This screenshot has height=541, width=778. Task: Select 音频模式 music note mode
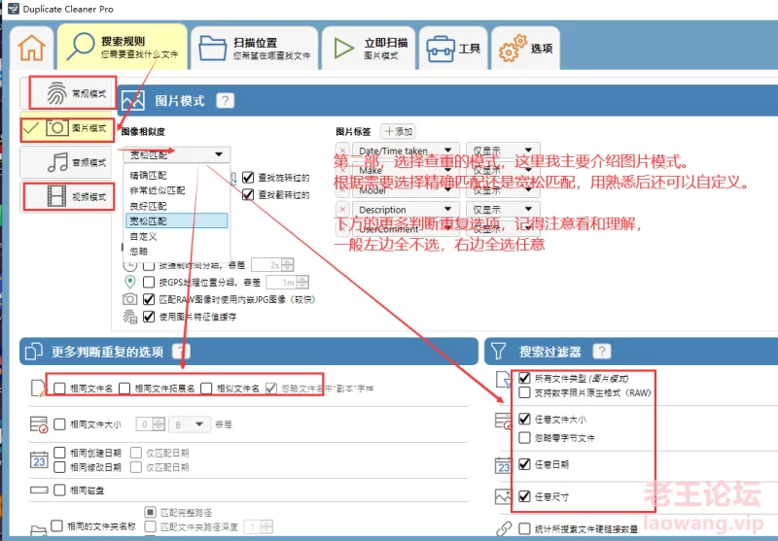tap(67, 162)
